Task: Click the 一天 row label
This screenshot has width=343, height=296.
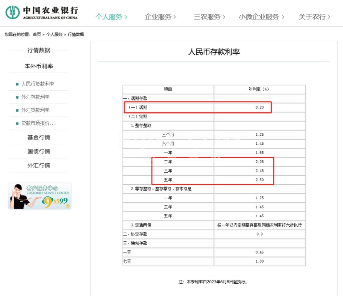Action: coord(127,252)
